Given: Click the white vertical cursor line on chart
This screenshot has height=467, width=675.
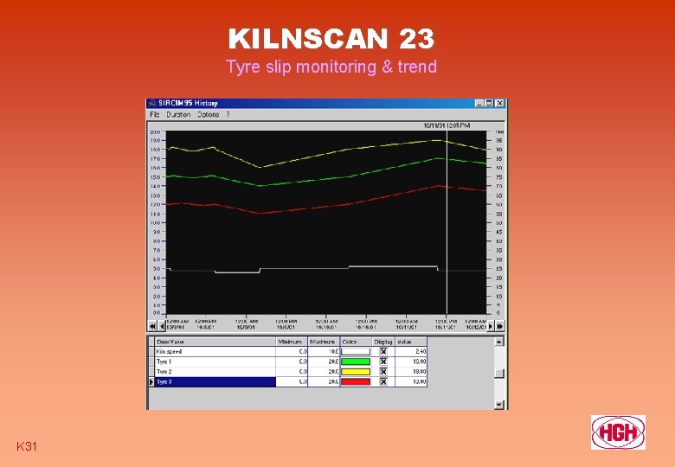Looking at the screenshot, I should click(x=447, y=222).
